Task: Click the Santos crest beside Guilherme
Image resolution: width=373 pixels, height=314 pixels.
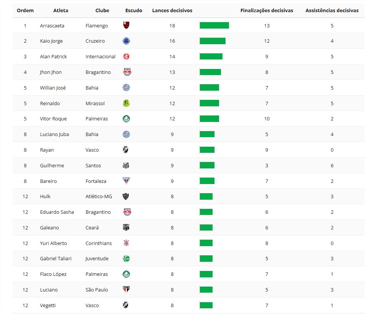Action: pyautogui.click(x=126, y=165)
